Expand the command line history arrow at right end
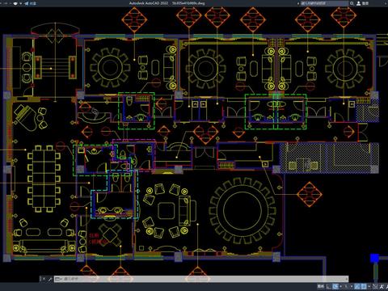Image resolution: width=388 pixels, height=291 pixels. click(346, 279)
